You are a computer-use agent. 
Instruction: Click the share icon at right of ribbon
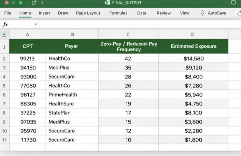click(238, 13)
